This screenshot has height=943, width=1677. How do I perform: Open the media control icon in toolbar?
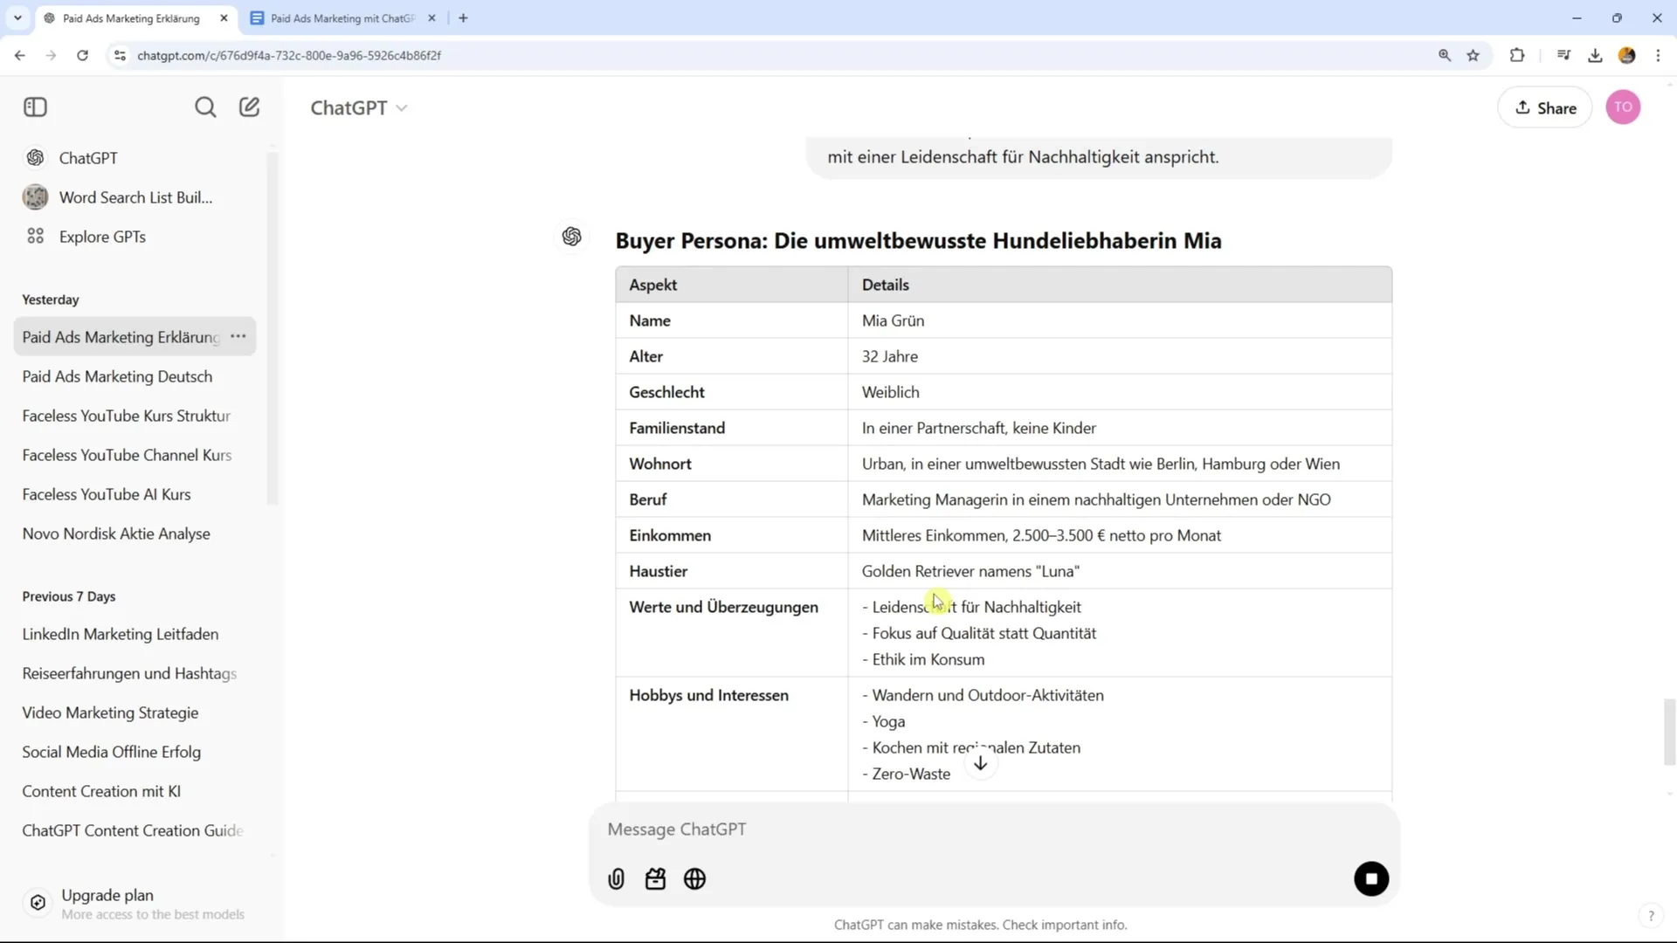click(1563, 55)
